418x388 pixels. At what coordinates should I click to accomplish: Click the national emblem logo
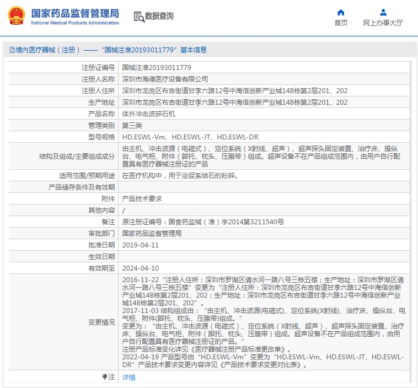pos(17,16)
